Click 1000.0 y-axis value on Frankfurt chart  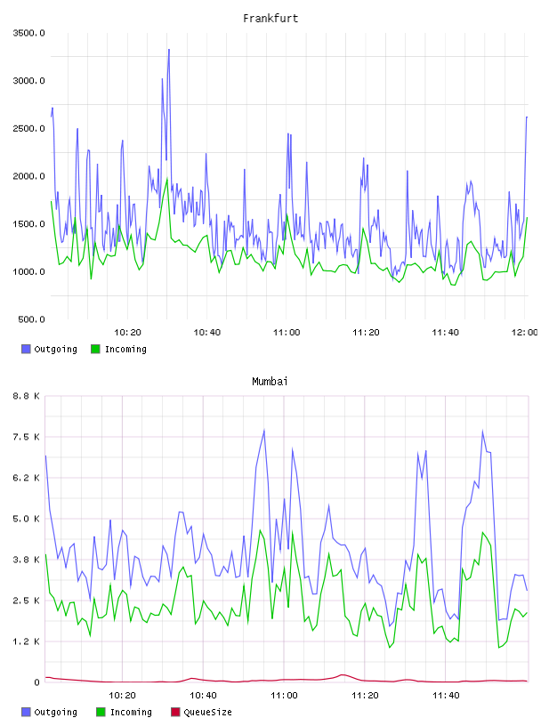(28, 271)
